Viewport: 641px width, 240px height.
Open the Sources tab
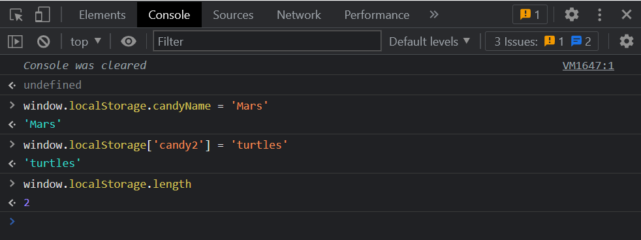click(233, 15)
